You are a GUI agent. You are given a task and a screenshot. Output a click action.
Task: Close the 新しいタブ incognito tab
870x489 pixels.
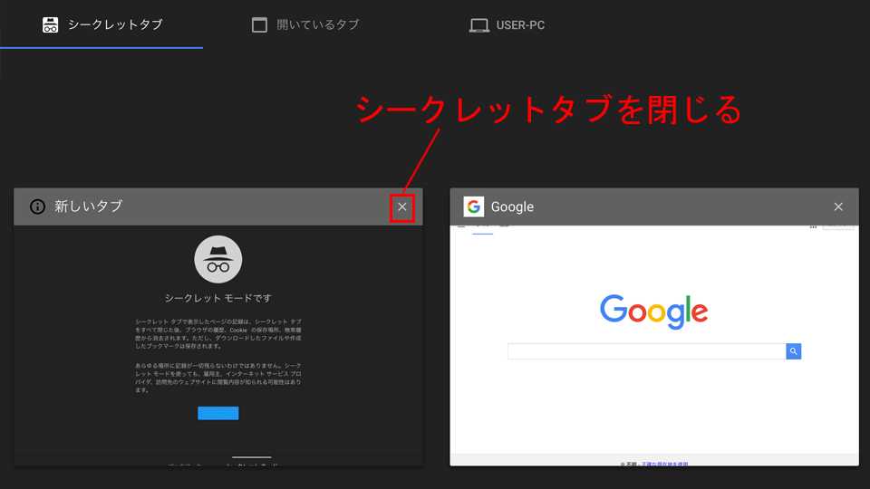[x=402, y=206]
